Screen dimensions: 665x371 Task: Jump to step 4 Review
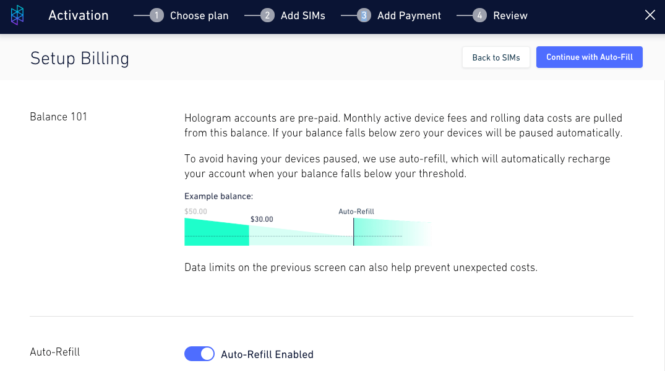(500, 15)
